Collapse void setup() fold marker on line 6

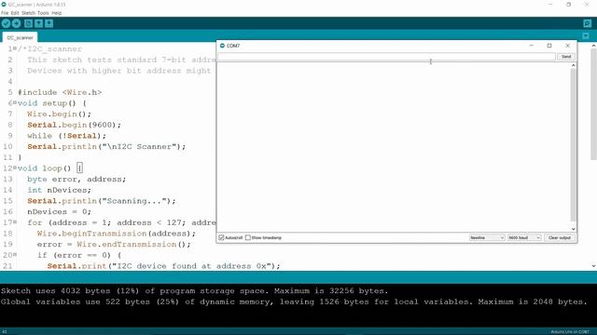coord(15,102)
